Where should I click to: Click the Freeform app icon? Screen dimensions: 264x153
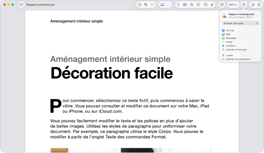coord(223,46)
